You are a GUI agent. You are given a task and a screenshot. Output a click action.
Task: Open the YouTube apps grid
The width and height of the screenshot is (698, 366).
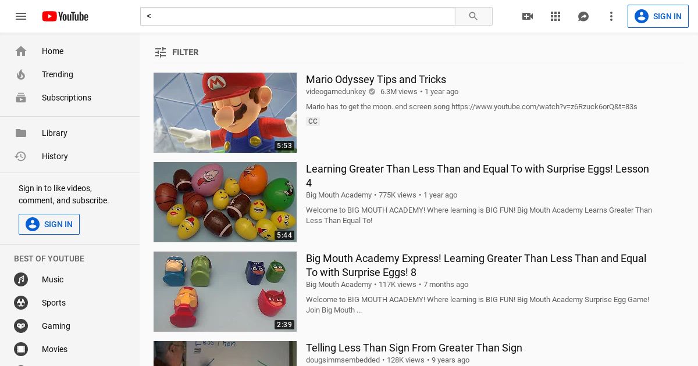click(x=555, y=16)
